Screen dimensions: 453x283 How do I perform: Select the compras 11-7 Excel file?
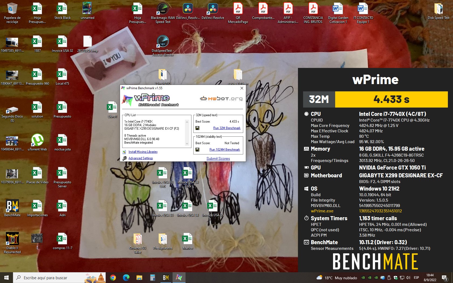click(62, 241)
